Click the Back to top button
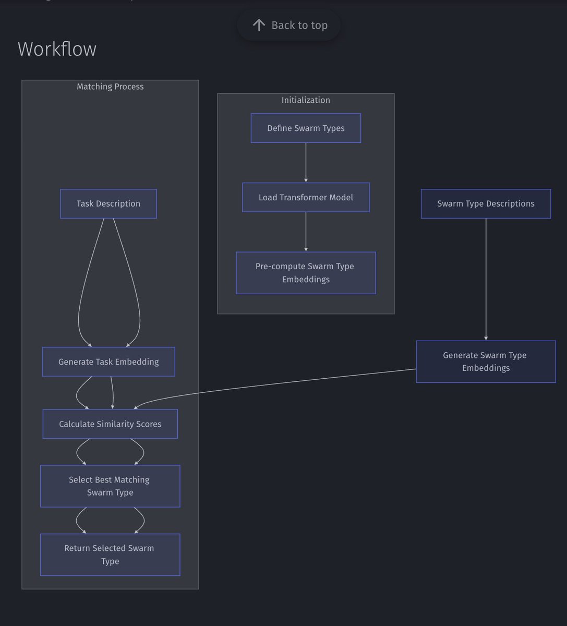 coord(288,25)
